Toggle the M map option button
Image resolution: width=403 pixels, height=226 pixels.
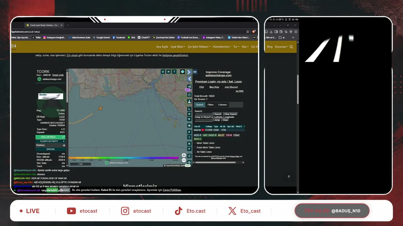pos(189,126)
